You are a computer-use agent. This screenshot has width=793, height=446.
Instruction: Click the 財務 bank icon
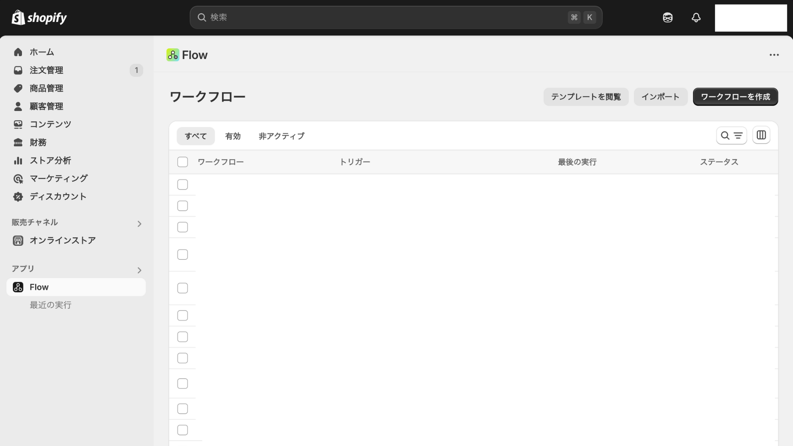18,142
